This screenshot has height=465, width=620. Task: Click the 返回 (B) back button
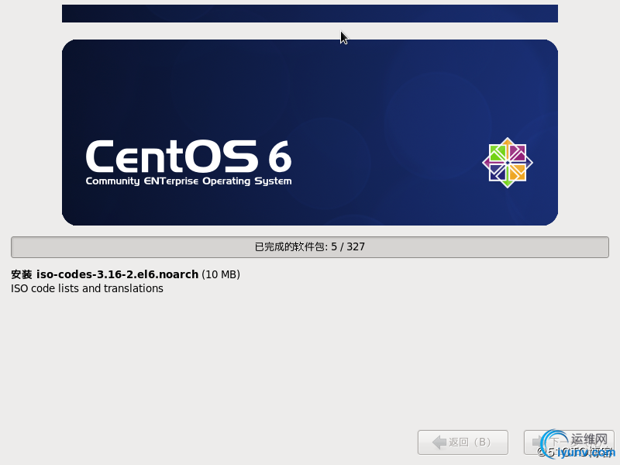[x=463, y=442]
